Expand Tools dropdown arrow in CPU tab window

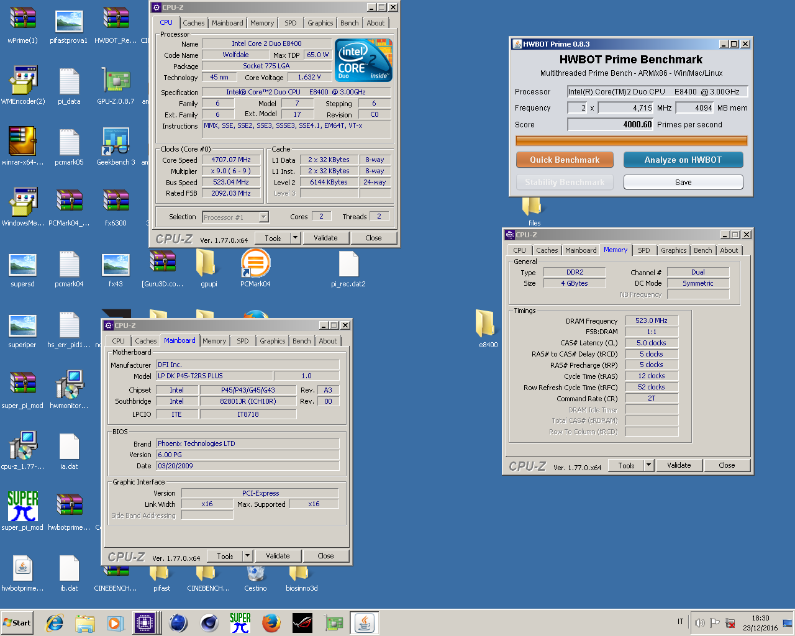296,238
